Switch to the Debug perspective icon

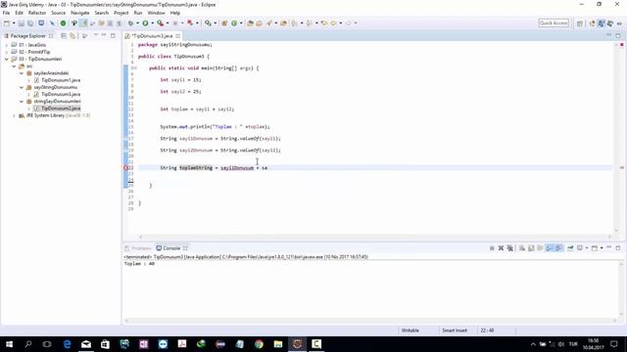(610, 23)
